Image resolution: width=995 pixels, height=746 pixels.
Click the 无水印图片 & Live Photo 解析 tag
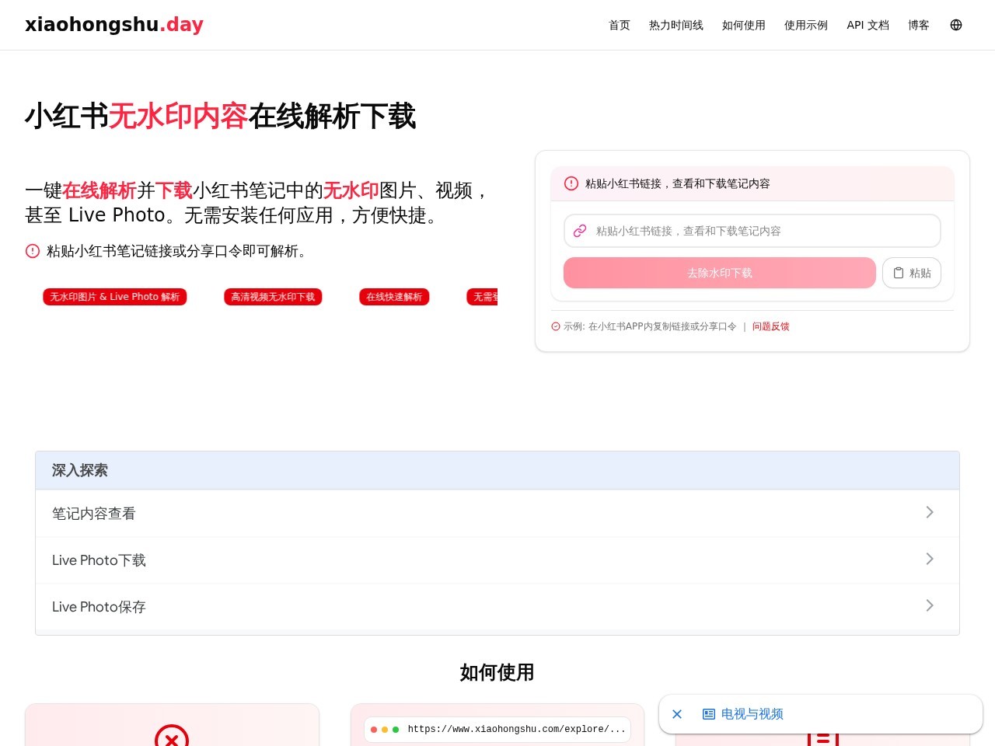115,297
